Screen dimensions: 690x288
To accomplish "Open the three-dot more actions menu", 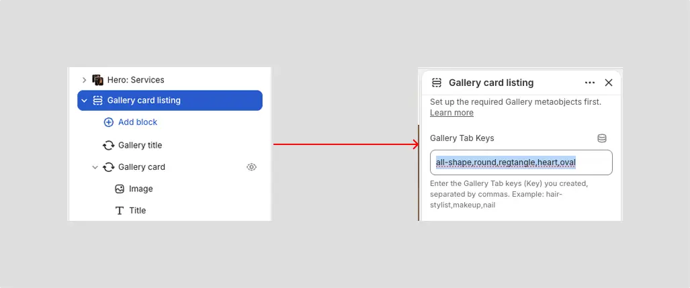I will point(590,83).
